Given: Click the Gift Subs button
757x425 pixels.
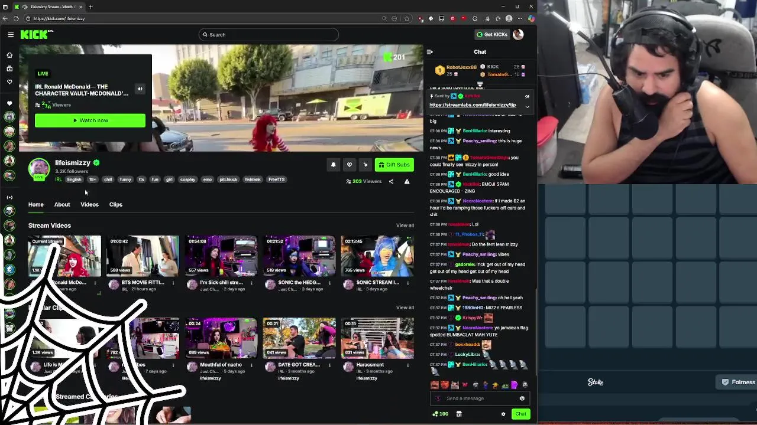Looking at the screenshot, I should click(394, 165).
